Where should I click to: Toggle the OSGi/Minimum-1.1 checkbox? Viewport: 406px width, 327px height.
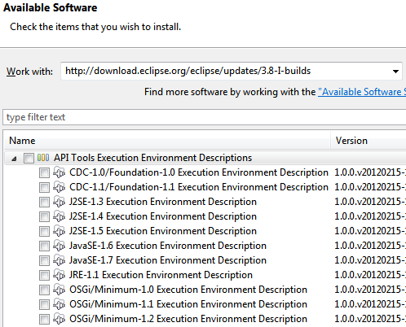click(x=44, y=304)
